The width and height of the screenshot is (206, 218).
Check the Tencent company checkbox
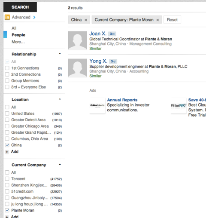[x=7, y=179]
